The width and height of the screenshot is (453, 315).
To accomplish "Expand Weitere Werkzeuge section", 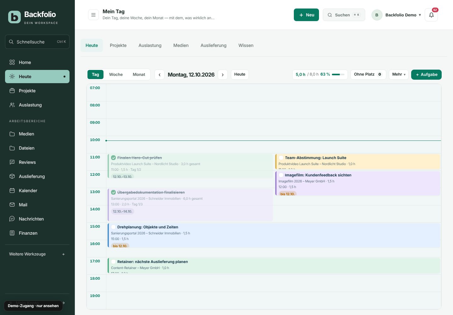I will click(37, 254).
